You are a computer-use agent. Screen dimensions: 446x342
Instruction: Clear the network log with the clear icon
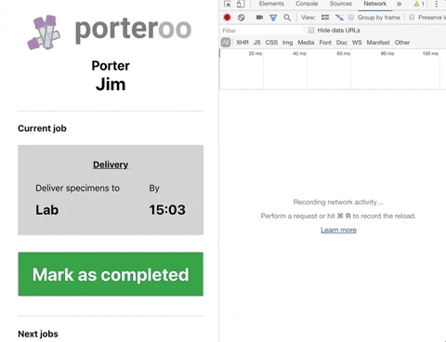pyautogui.click(x=242, y=18)
